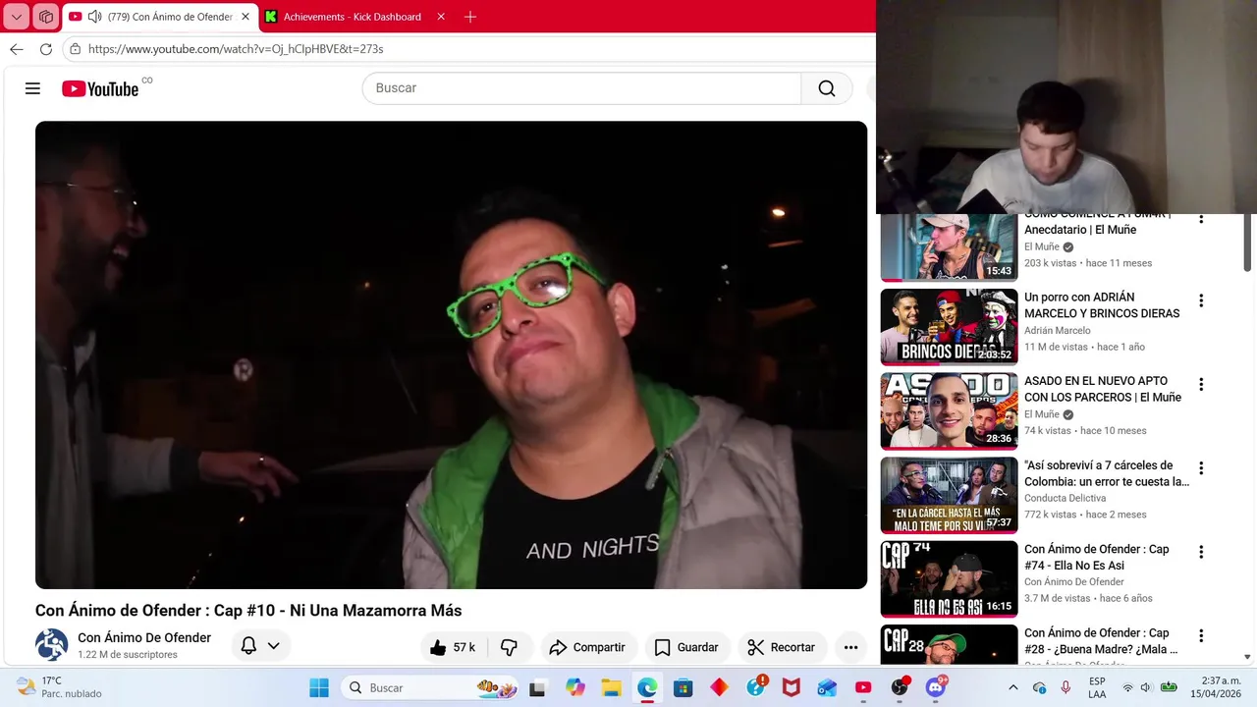Screen dimensions: 1257x707
Task: Open ASADO EN EL NUEVO APTO video title
Action: click(1103, 389)
